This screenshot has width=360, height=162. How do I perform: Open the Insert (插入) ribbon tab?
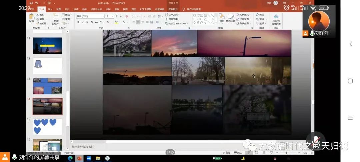[x=50, y=9]
